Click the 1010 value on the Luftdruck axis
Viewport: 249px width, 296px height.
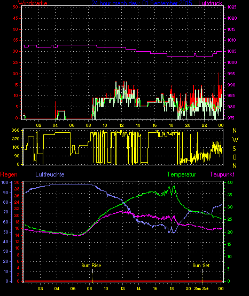coord(232,40)
